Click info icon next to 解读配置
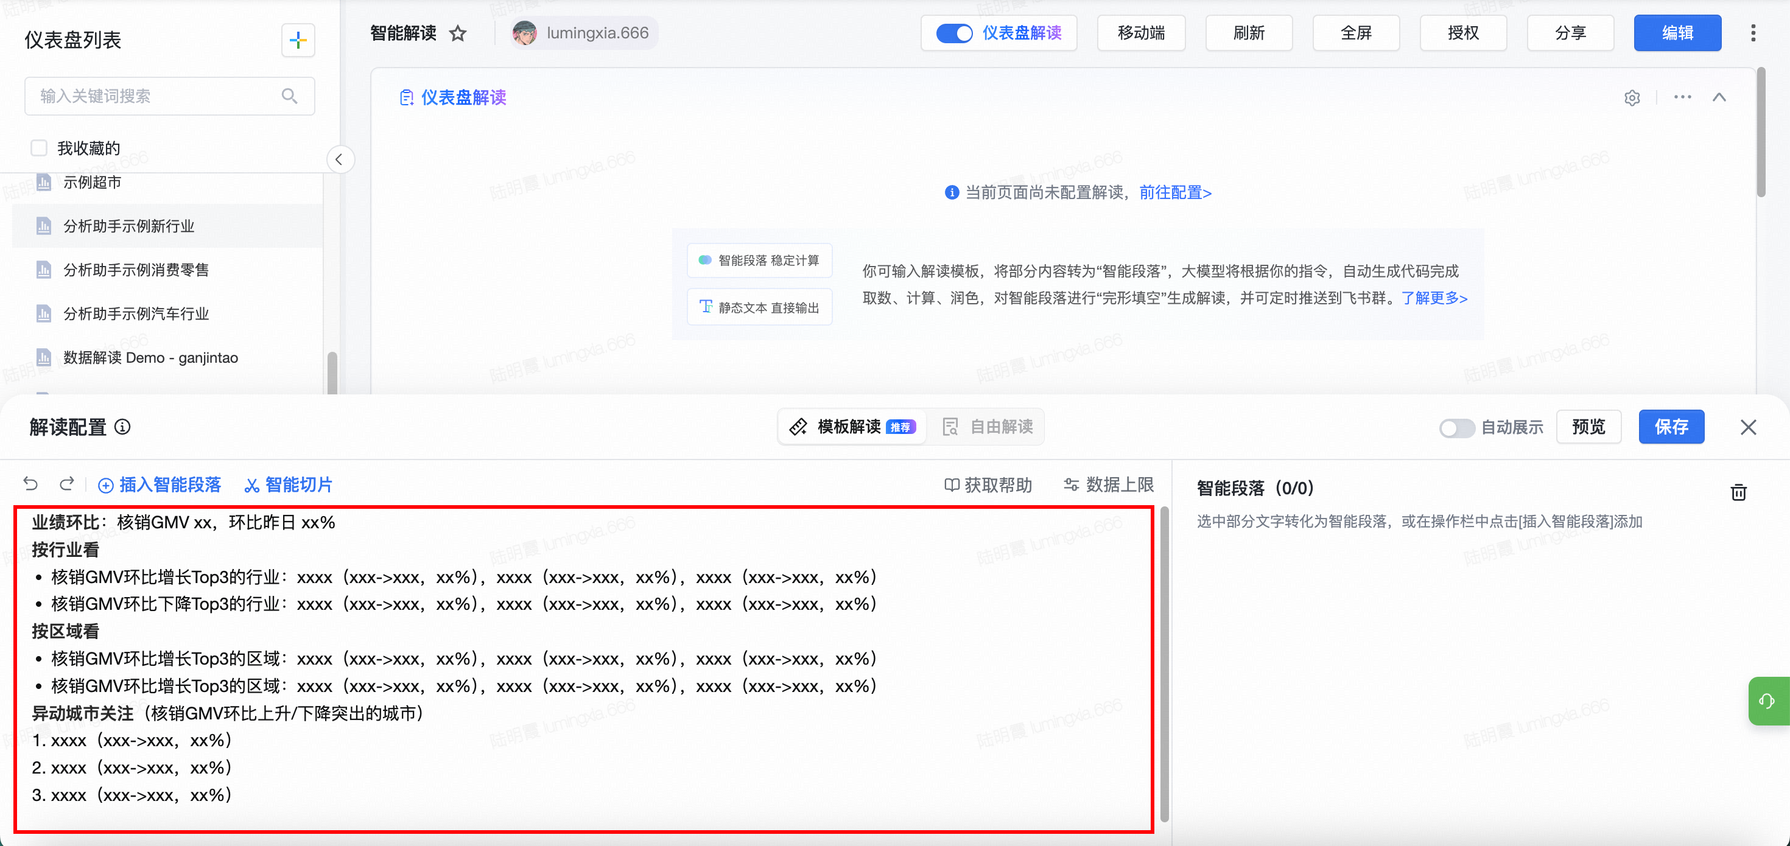Image resolution: width=1790 pixels, height=846 pixels. 122,427
